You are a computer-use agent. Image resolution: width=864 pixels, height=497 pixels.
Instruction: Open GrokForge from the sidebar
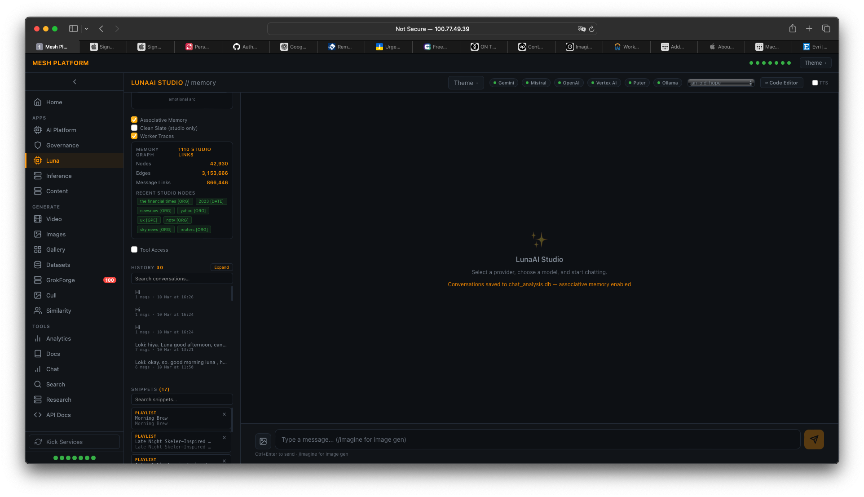tap(60, 280)
